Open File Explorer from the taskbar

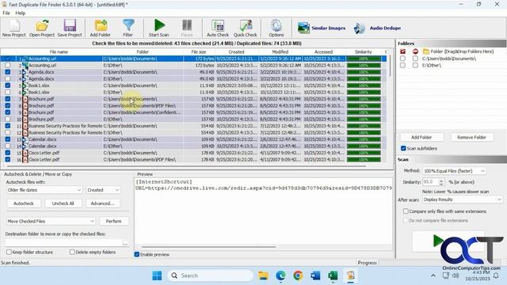point(263,275)
